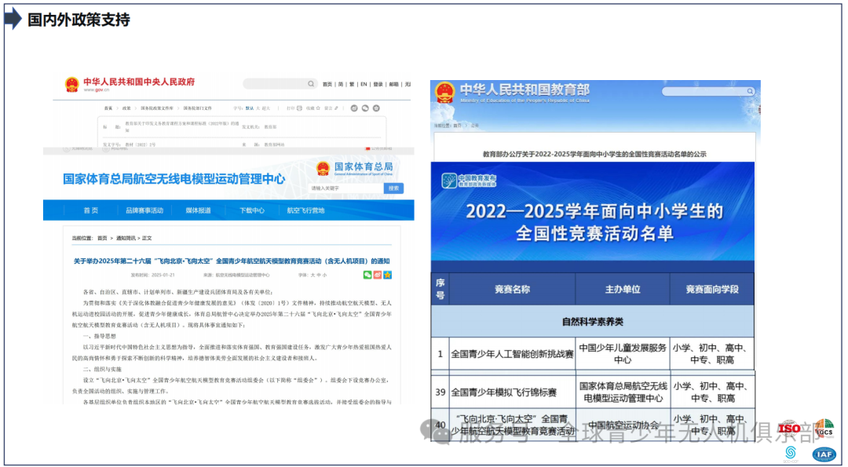Open the 航空飞行营地 navigation tab
The height and width of the screenshot is (467, 848).
pyautogui.click(x=305, y=210)
